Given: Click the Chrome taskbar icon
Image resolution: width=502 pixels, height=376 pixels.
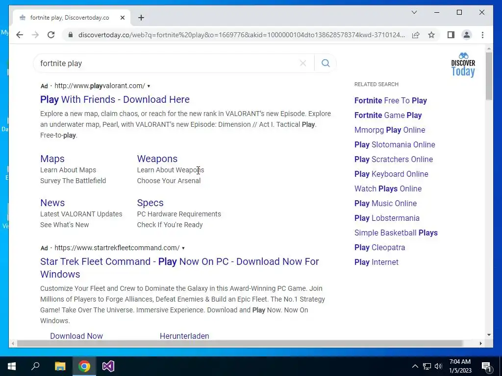Looking at the screenshot, I should [x=84, y=366].
